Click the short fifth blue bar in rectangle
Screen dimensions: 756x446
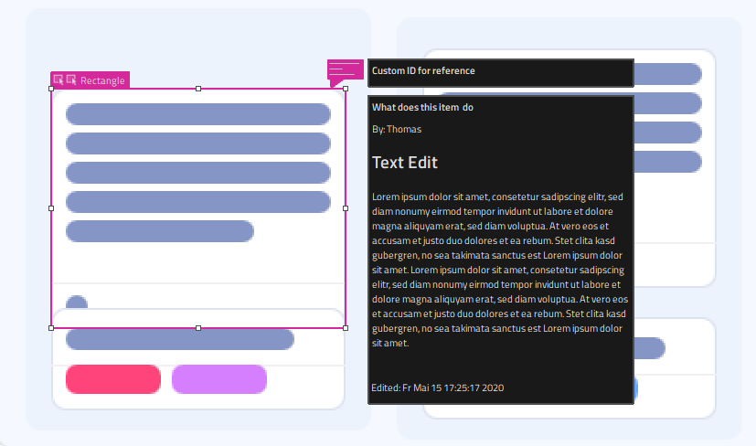(x=159, y=231)
